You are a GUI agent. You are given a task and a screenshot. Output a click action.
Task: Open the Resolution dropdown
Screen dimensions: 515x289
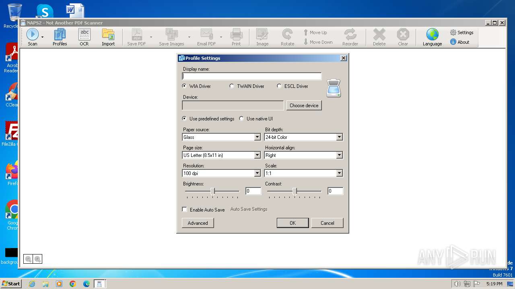[x=221, y=173]
